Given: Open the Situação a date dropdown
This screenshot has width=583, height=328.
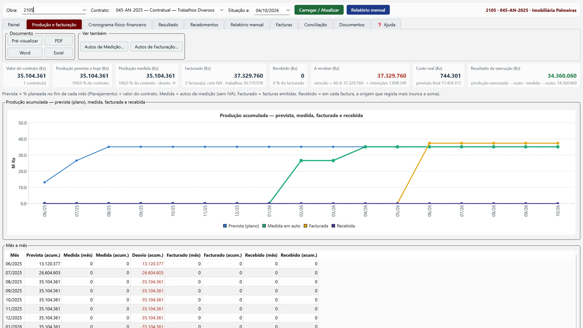Looking at the screenshot, I should click(x=288, y=10).
